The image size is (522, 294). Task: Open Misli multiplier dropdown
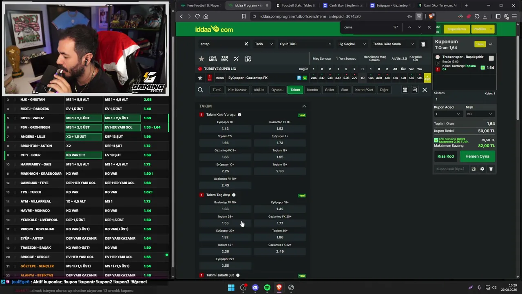click(480, 114)
